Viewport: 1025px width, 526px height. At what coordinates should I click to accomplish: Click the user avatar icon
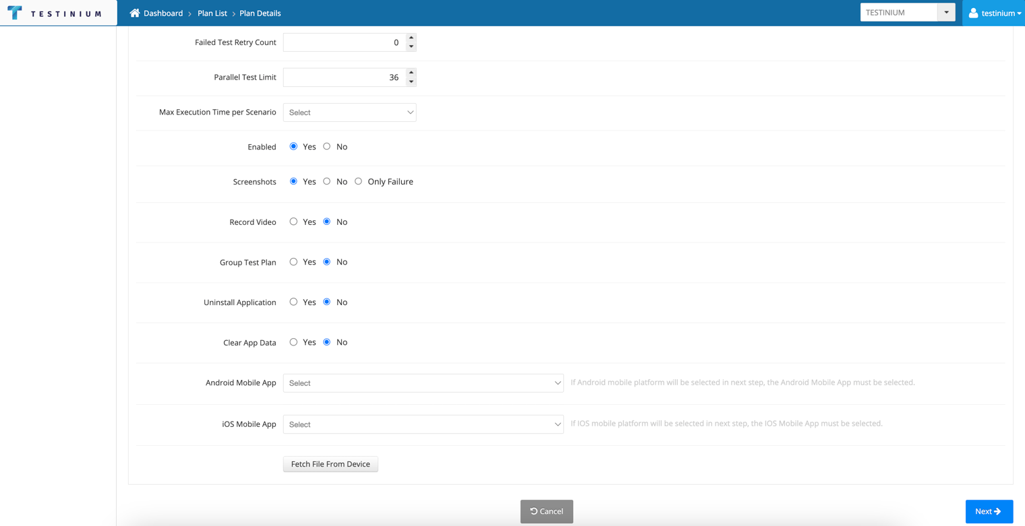[973, 13]
